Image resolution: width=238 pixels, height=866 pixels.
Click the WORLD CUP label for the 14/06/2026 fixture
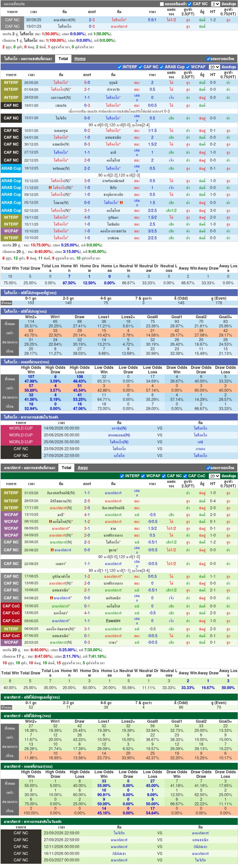click(21, 428)
